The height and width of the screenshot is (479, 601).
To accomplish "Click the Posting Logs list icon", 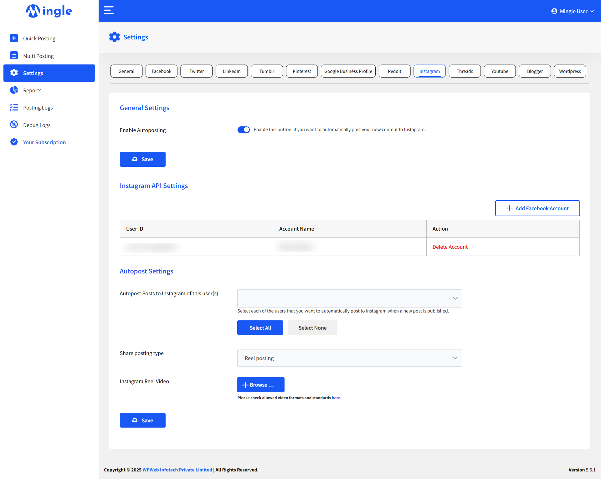I will pyautogui.click(x=14, y=107).
